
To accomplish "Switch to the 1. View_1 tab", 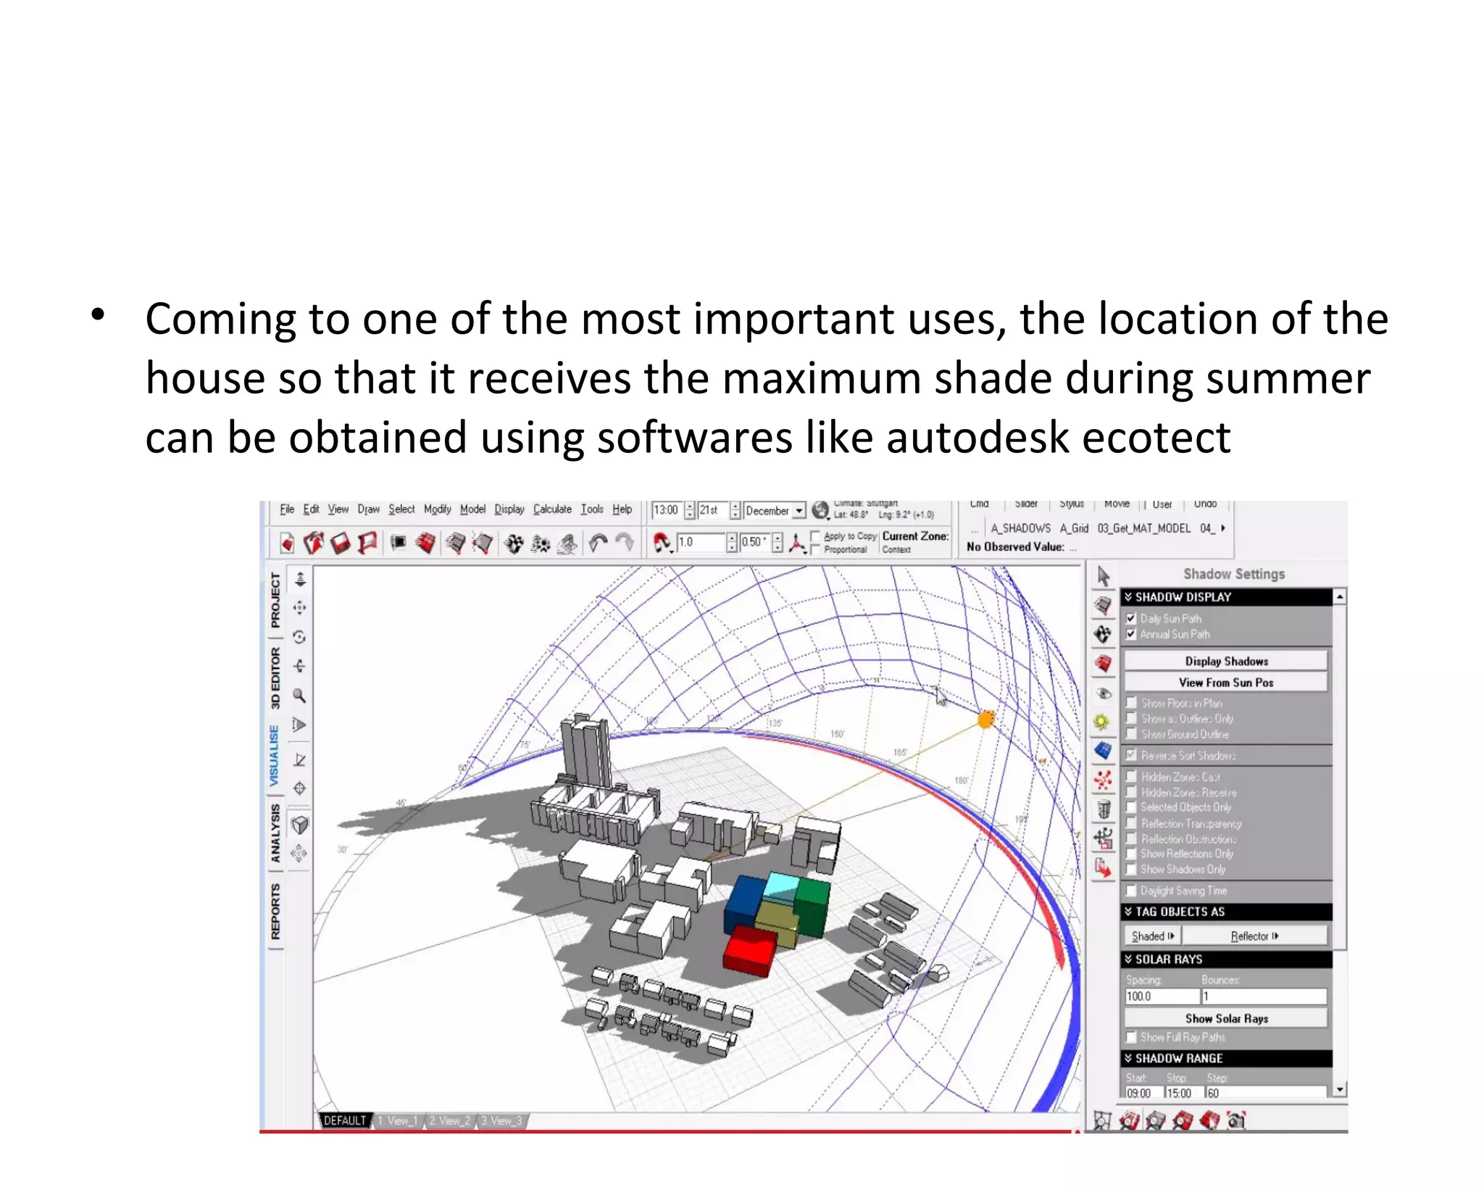I will 398,1120.
